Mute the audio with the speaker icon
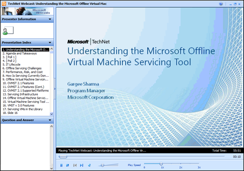244x171 pixels. pos(90,165)
